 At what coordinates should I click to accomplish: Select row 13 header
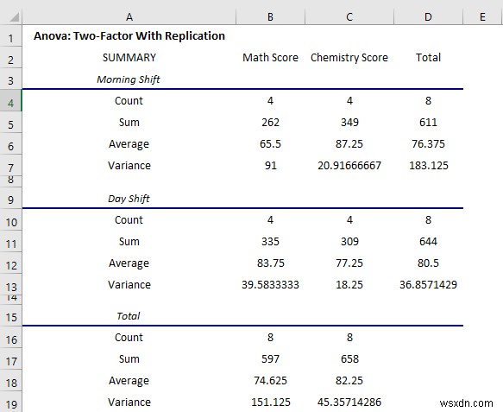(x=11, y=284)
